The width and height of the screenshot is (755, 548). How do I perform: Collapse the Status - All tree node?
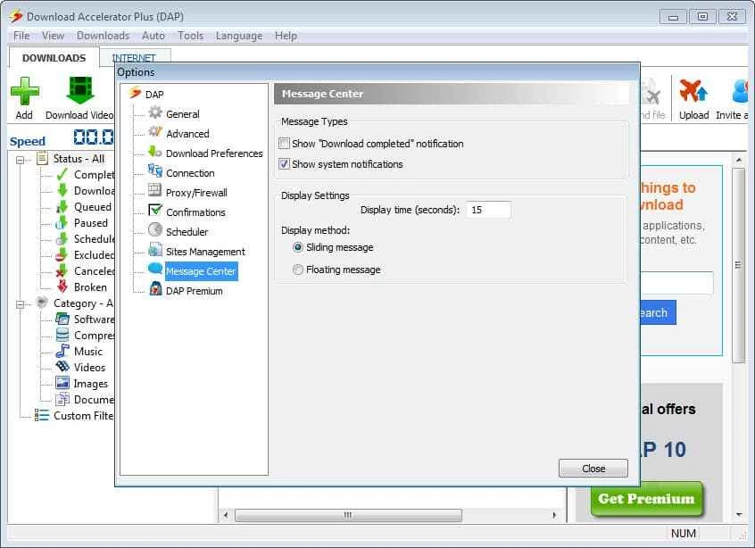pos(21,159)
